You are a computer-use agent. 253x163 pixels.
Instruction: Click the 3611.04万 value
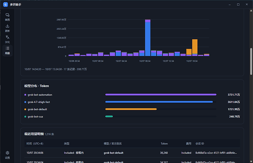[234, 102]
